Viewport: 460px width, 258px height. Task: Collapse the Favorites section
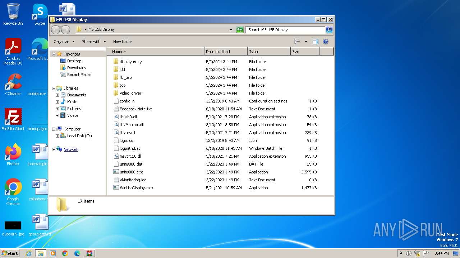coord(54,54)
